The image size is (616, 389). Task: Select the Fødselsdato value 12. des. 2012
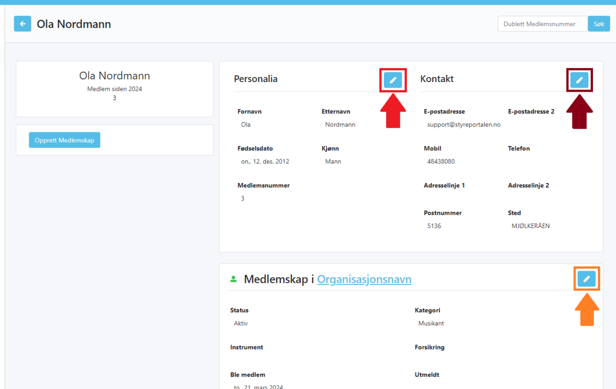[x=265, y=161]
